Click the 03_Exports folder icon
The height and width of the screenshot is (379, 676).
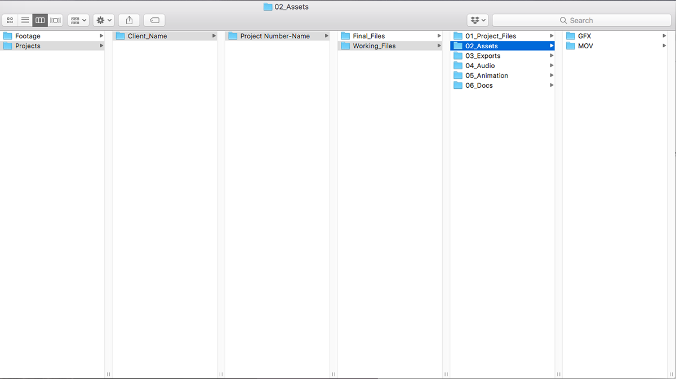click(458, 56)
